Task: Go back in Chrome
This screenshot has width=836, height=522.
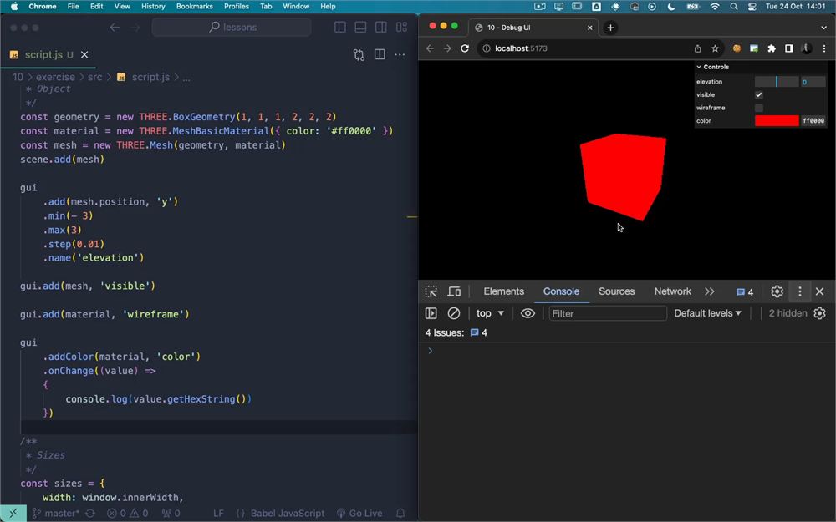Action: 430,48
